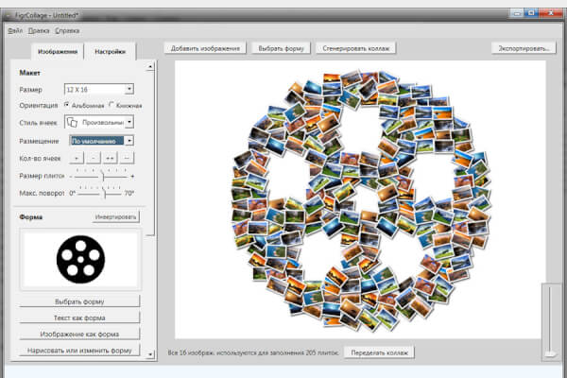Image resolution: width=567 pixels, height=378 pixels.
Task: Click the single plus cell count button
Action: (77, 158)
